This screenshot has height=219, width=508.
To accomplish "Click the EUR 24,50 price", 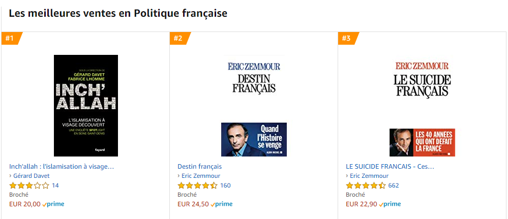I will (x=193, y=204).
